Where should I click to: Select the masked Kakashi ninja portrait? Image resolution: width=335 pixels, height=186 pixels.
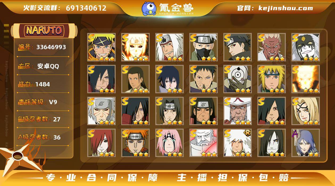pos(203,47)
